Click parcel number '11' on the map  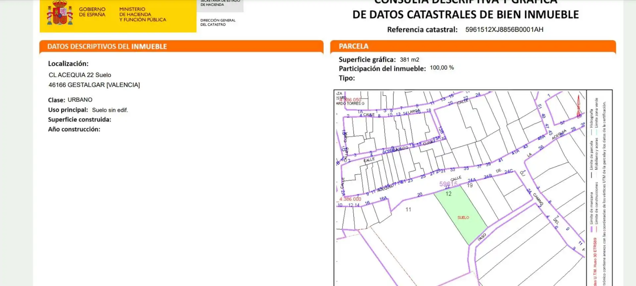tap(408, 210)
